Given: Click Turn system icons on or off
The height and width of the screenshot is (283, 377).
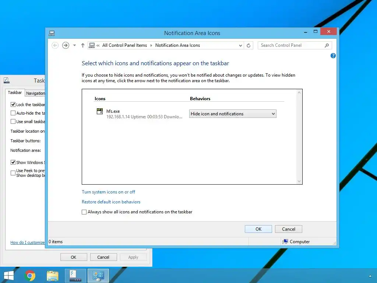Looking at the screenshot, I should click(x=109, y=192).
